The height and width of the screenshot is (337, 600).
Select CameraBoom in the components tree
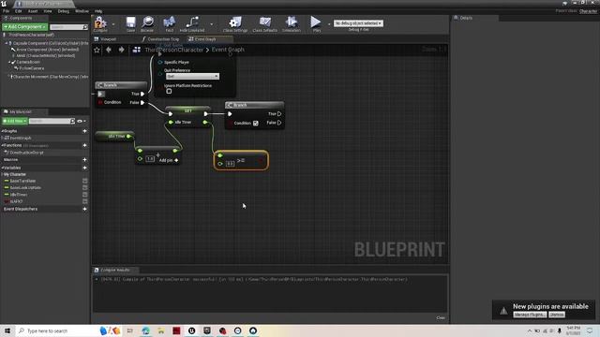click(28, 62)
